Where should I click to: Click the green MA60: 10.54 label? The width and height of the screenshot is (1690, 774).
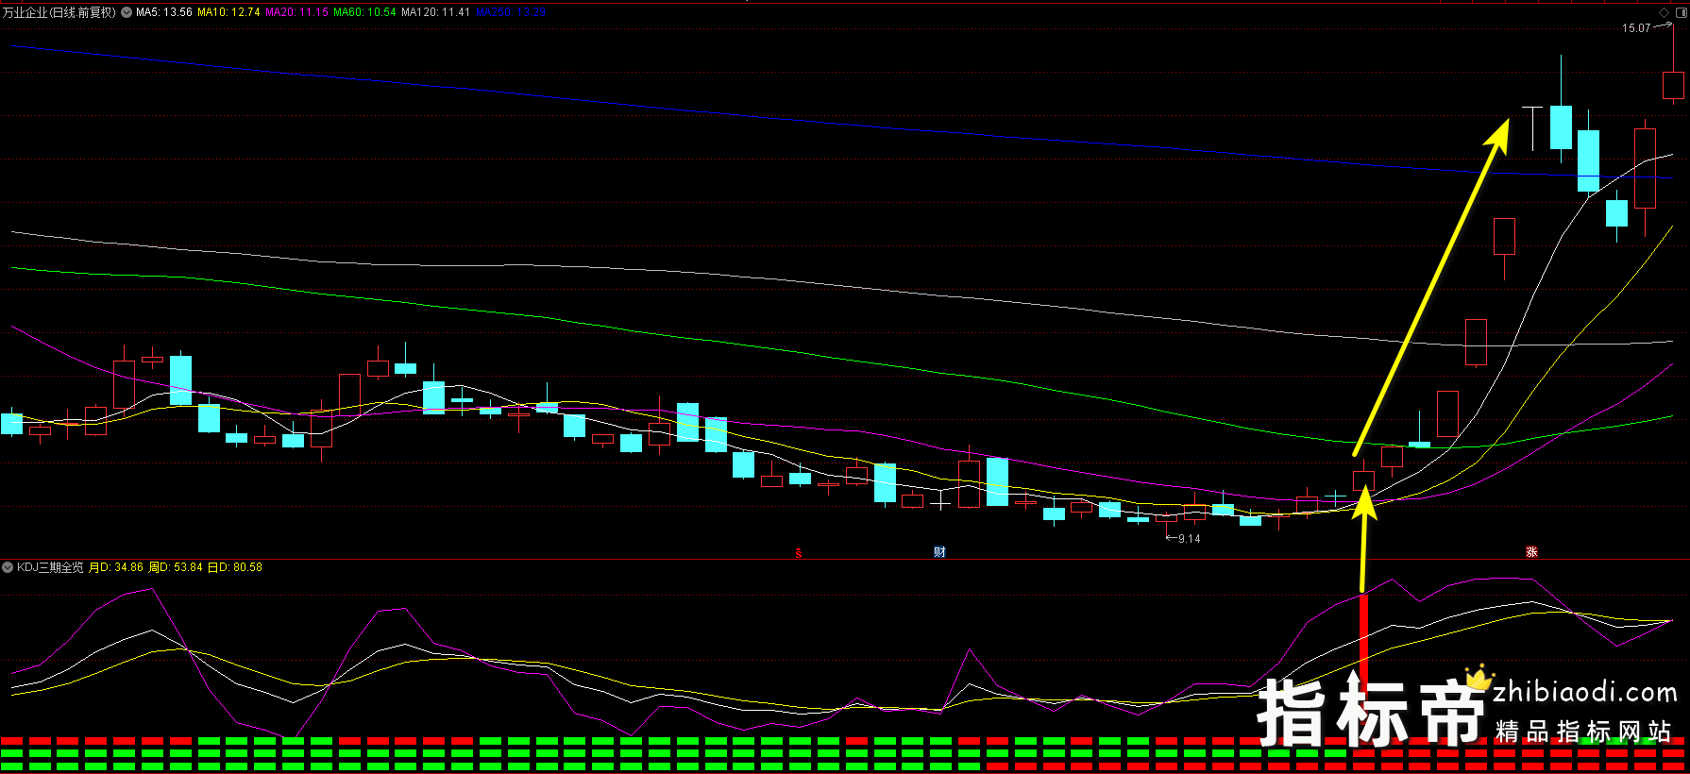point(364,12)
